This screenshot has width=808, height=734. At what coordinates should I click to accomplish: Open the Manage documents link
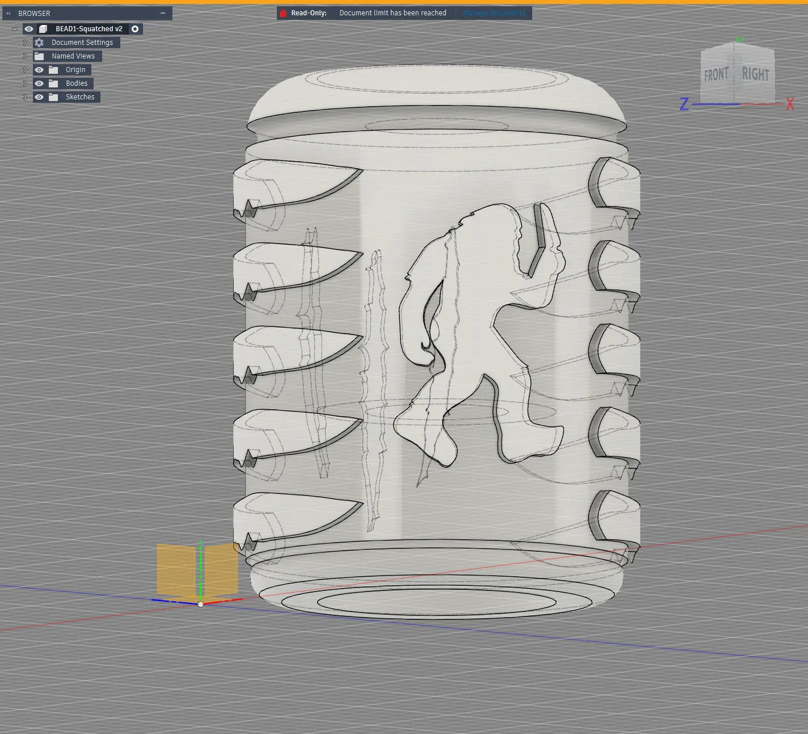[494, 13]
